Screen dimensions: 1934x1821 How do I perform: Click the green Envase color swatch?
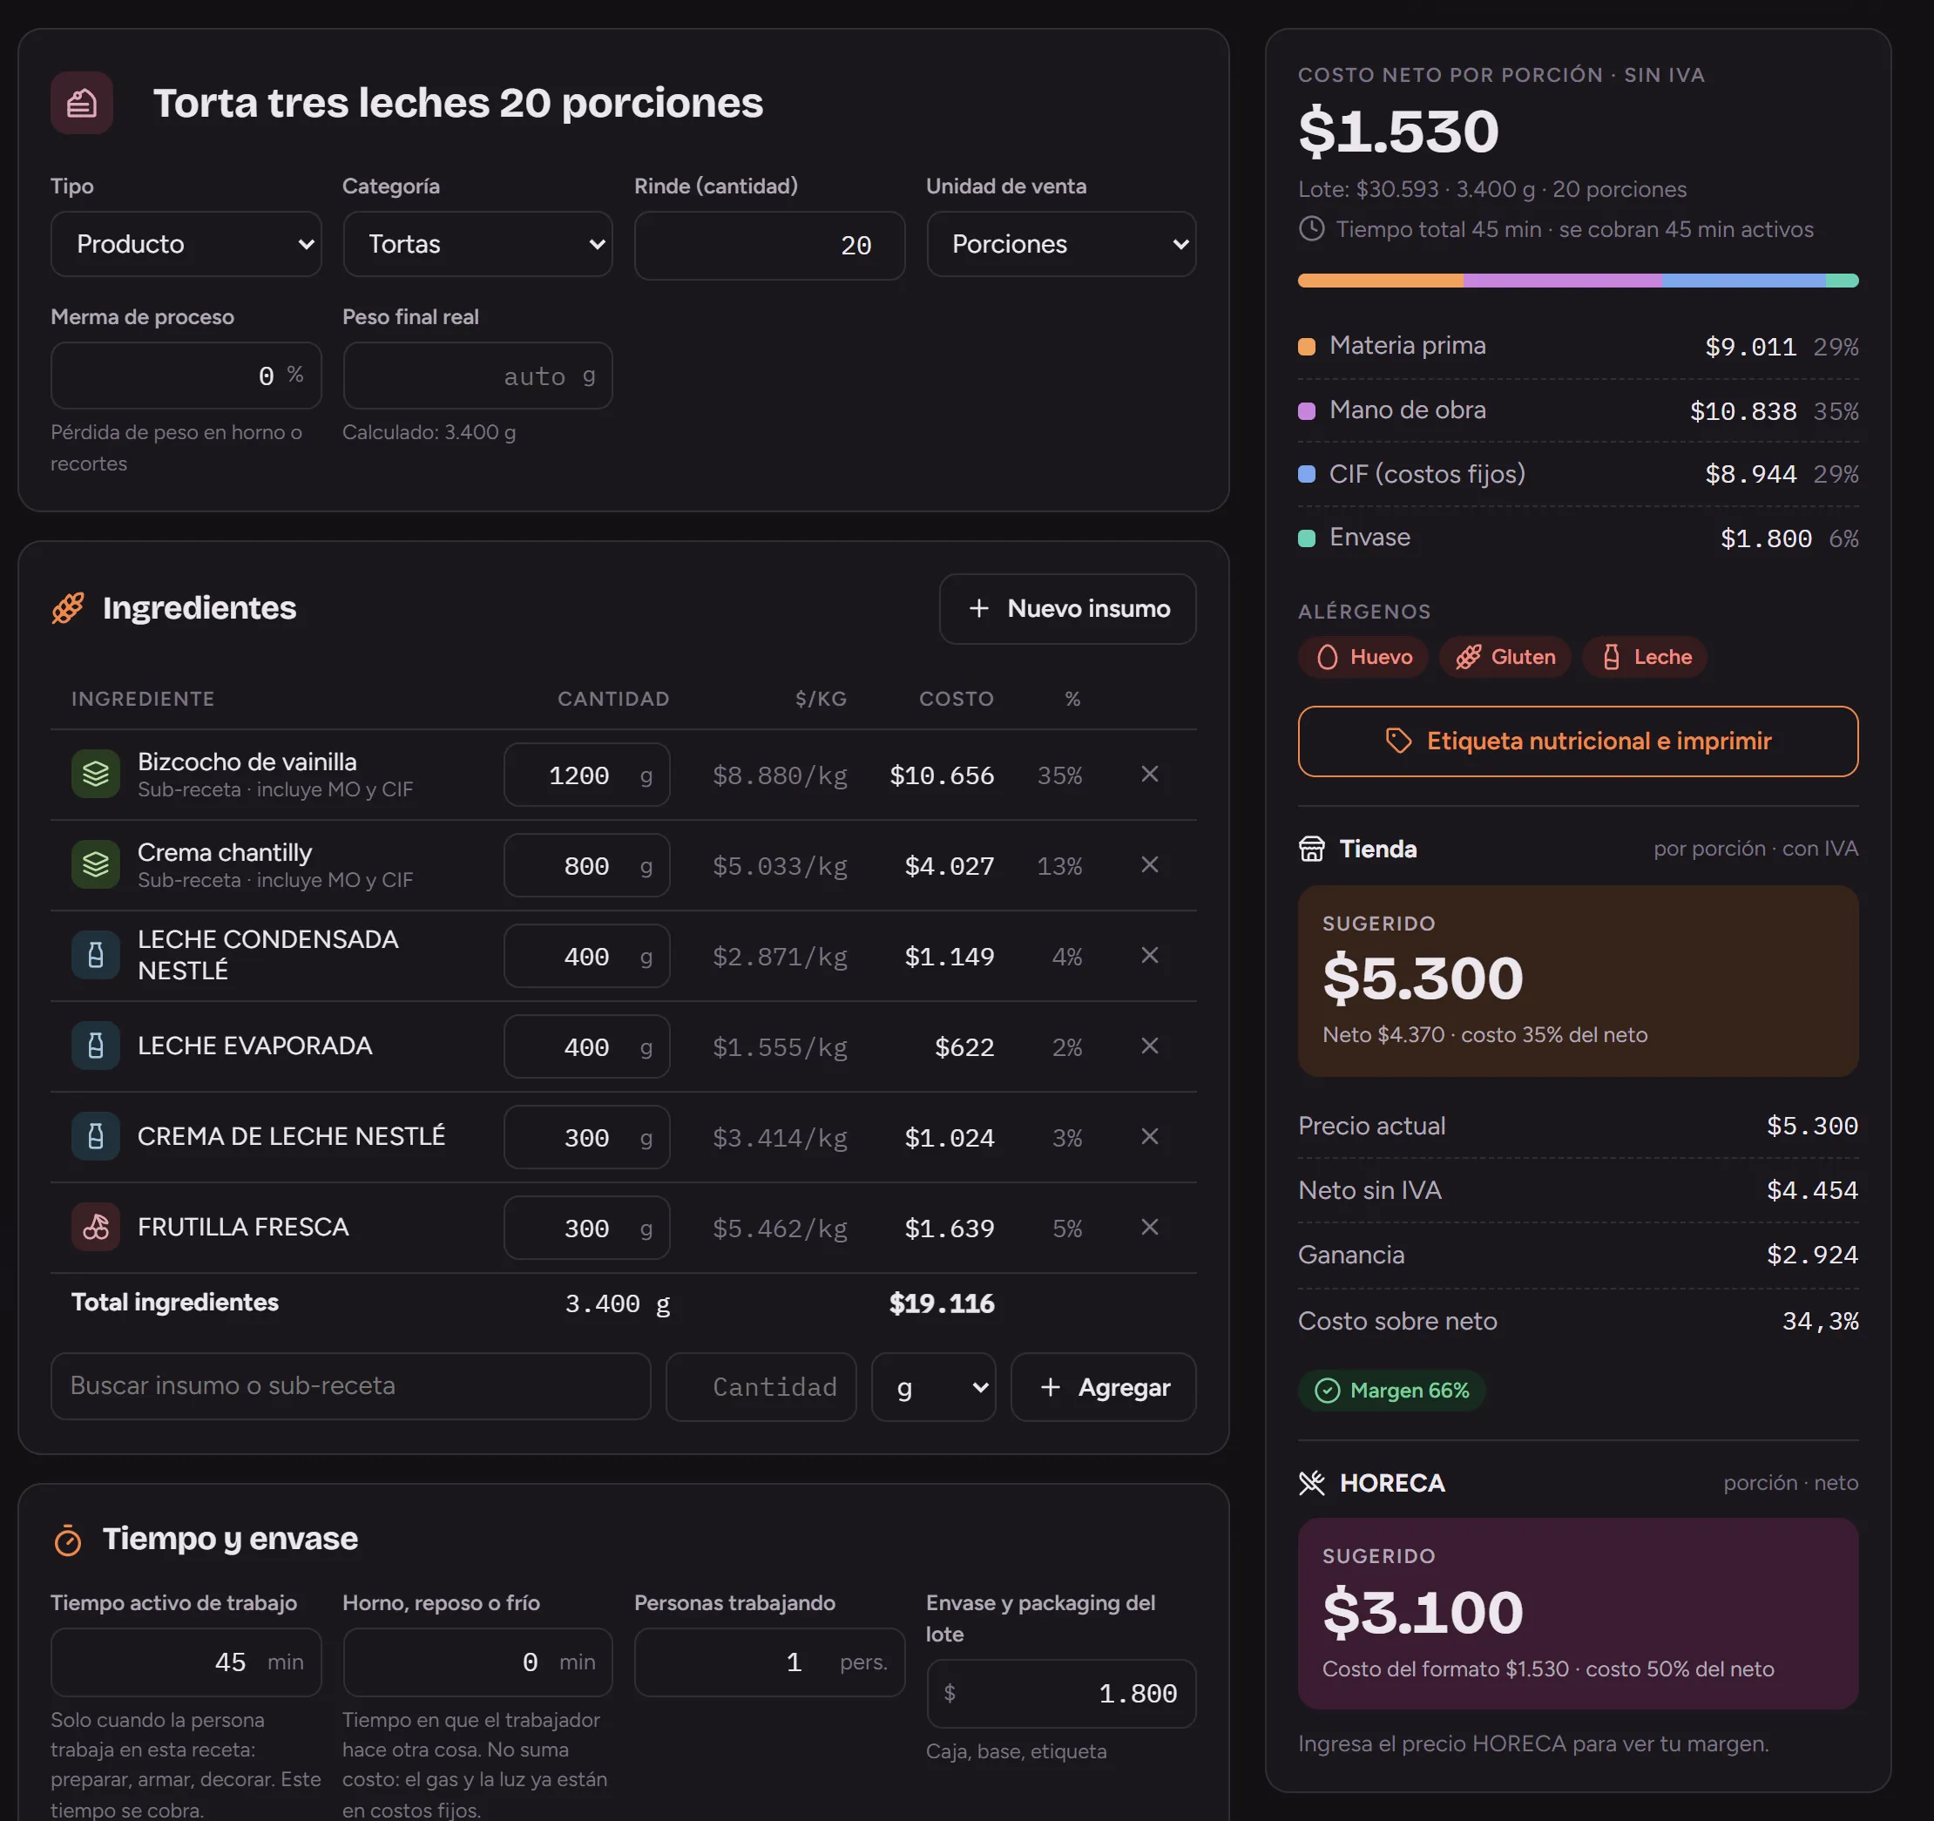pyautogui.click(x=1307, y=538)
